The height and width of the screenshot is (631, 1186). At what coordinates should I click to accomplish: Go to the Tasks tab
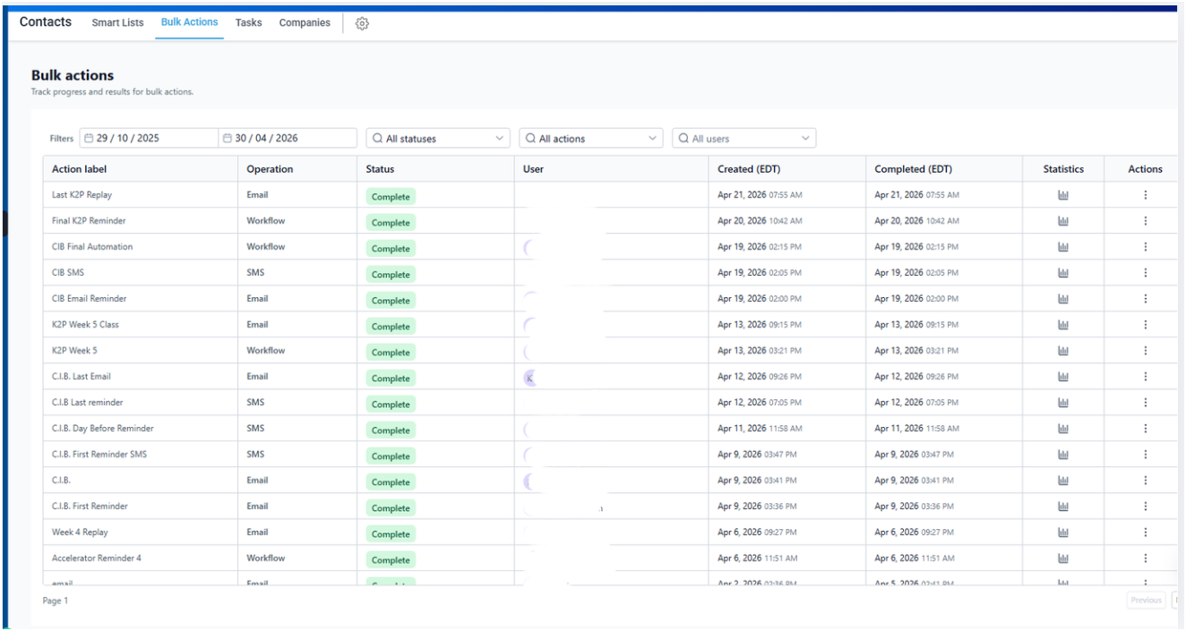(x=249, y=23)
